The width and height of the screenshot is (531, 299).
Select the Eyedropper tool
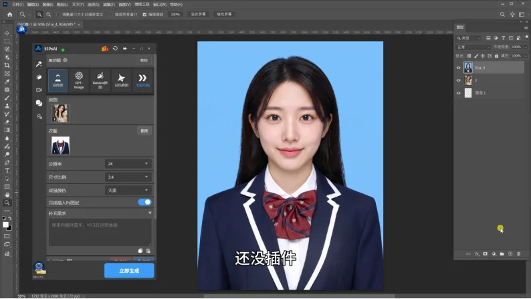(x=7, y=82)
